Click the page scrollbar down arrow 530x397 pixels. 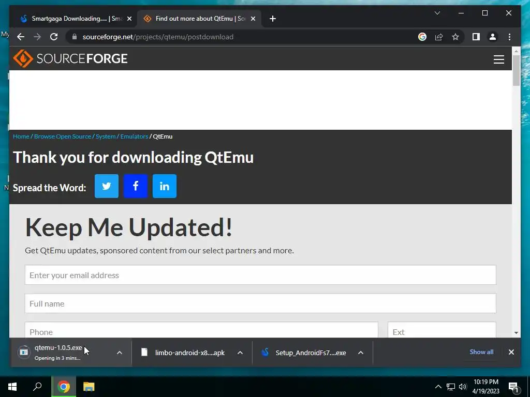(516, 332)
